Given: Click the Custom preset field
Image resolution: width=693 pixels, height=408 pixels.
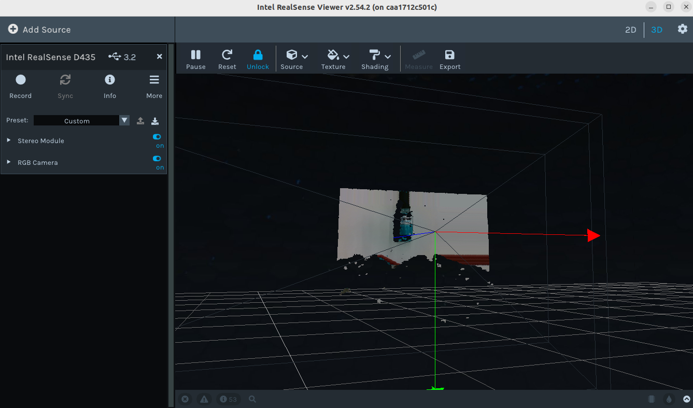Looking at the screenshot, I should 77,120.
